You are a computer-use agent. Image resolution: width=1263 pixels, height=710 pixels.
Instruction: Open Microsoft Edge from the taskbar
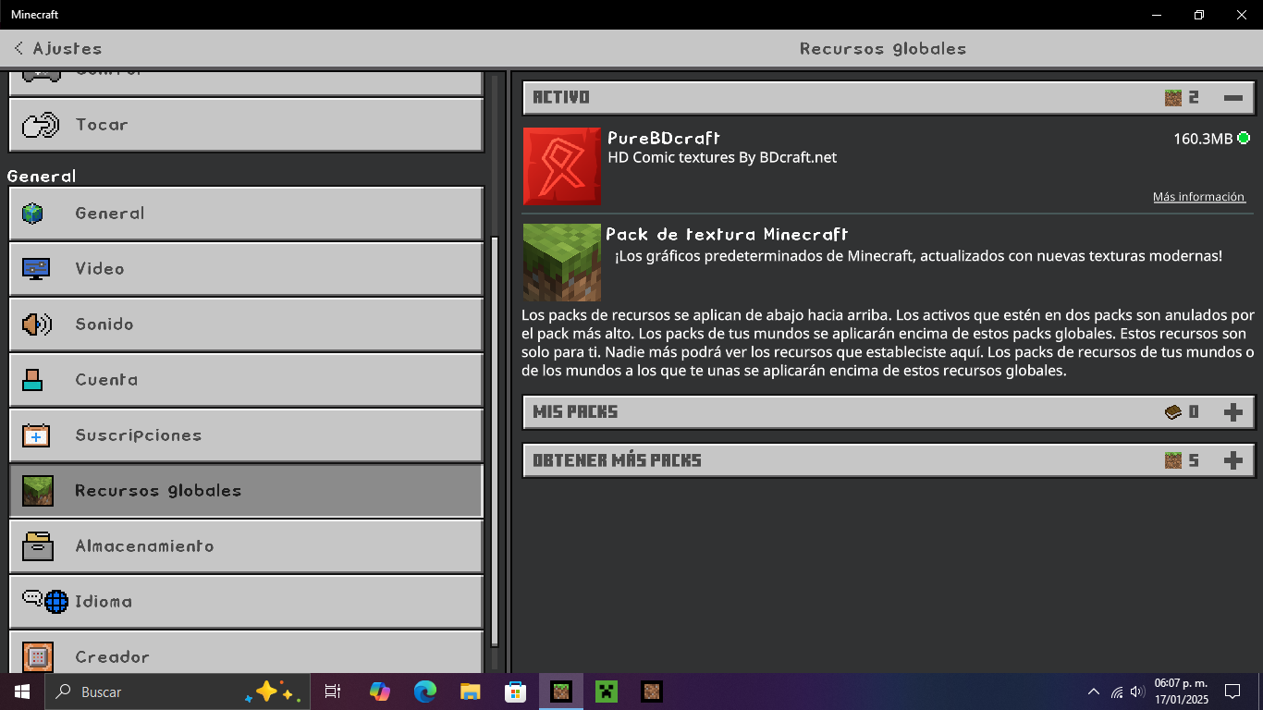pyautogui.click(x=424, y=692)
